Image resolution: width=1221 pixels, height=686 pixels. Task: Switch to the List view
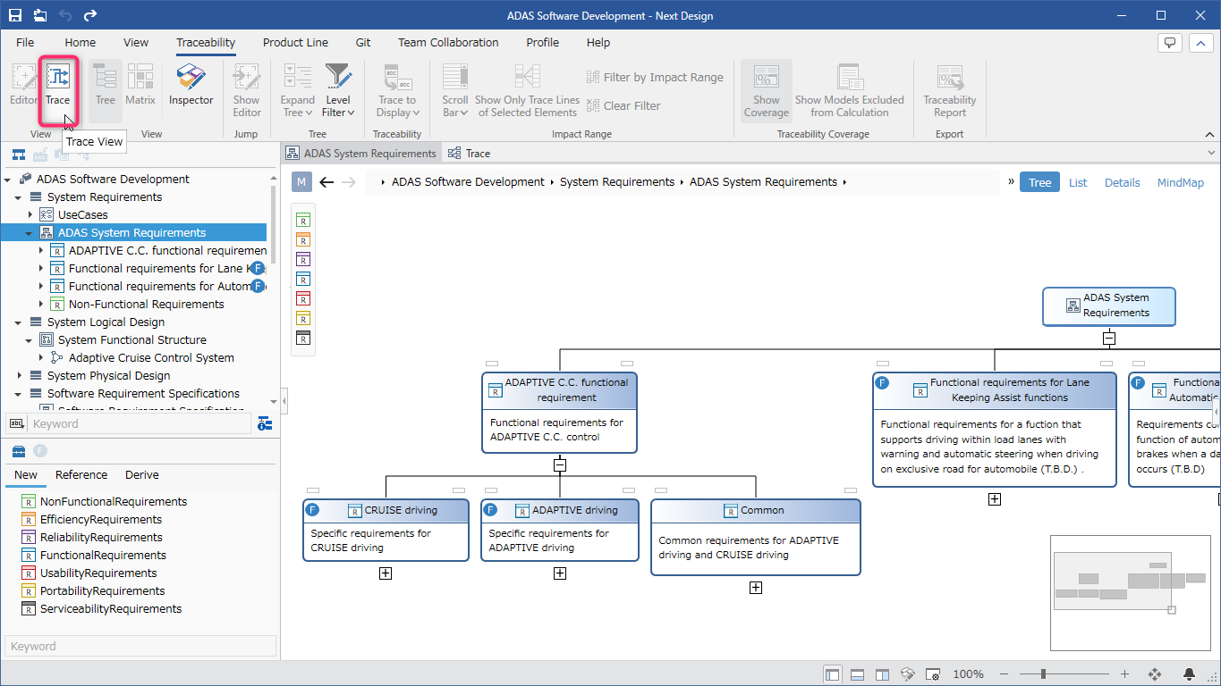[1078, 182]
